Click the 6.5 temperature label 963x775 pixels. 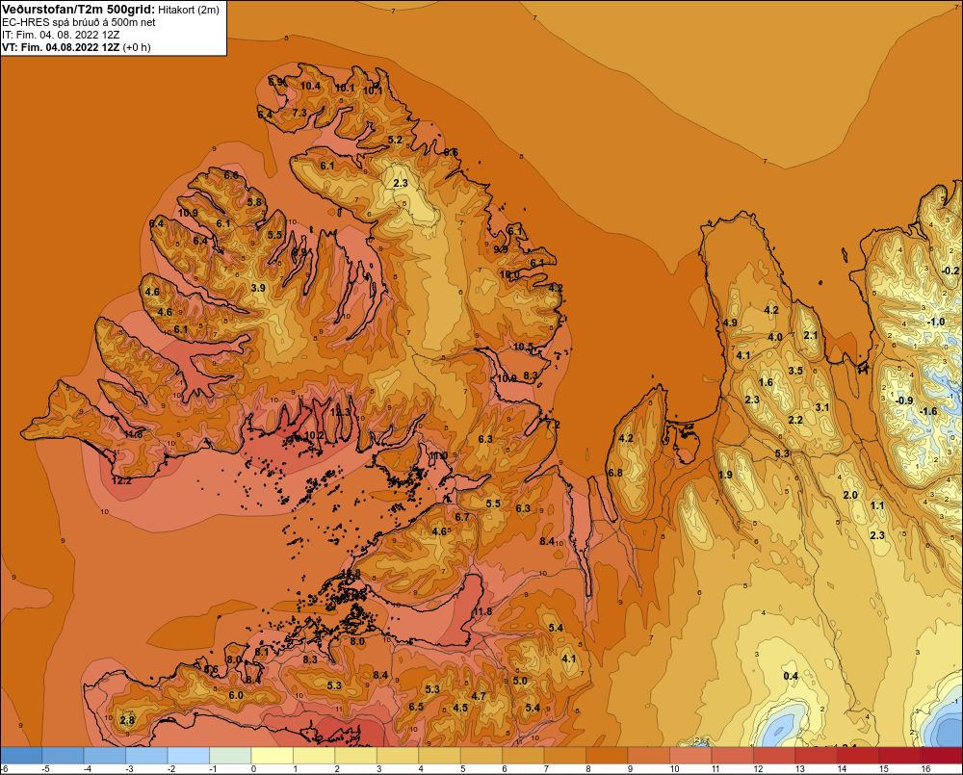coord(416,707)
